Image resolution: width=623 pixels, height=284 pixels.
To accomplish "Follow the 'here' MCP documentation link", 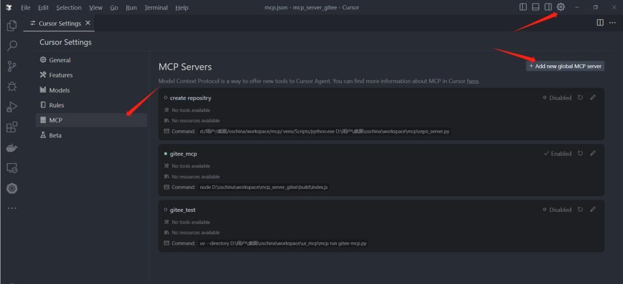I will pos(472,81).
